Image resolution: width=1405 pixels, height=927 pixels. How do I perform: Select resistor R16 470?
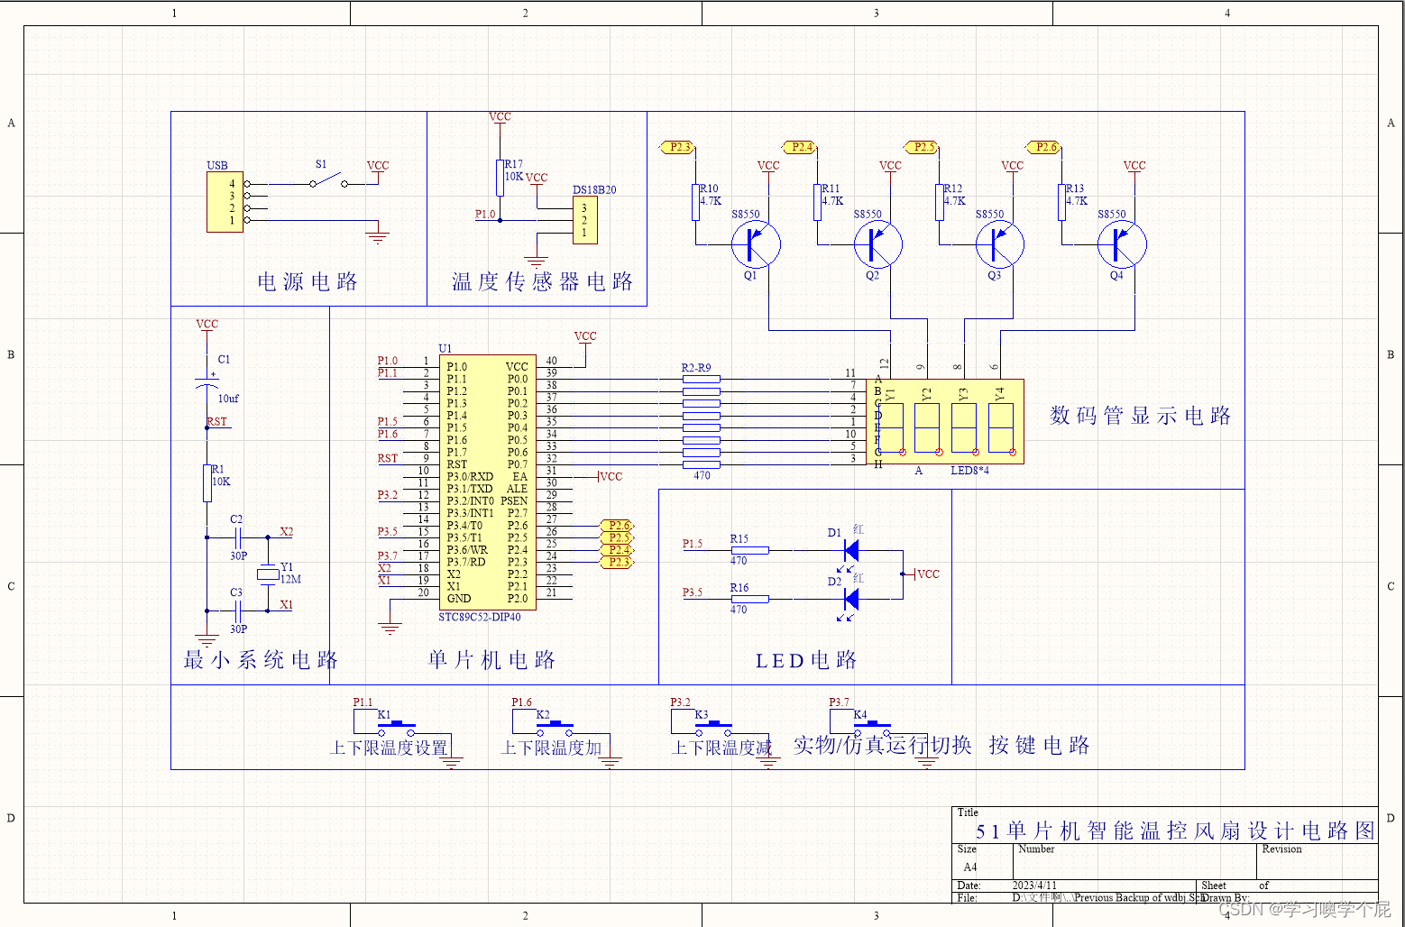pos(749,599)
